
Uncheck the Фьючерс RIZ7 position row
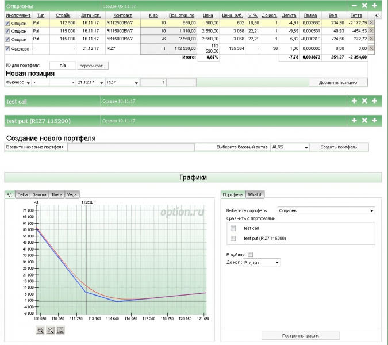pyautogui.click(x=7, y=49)
